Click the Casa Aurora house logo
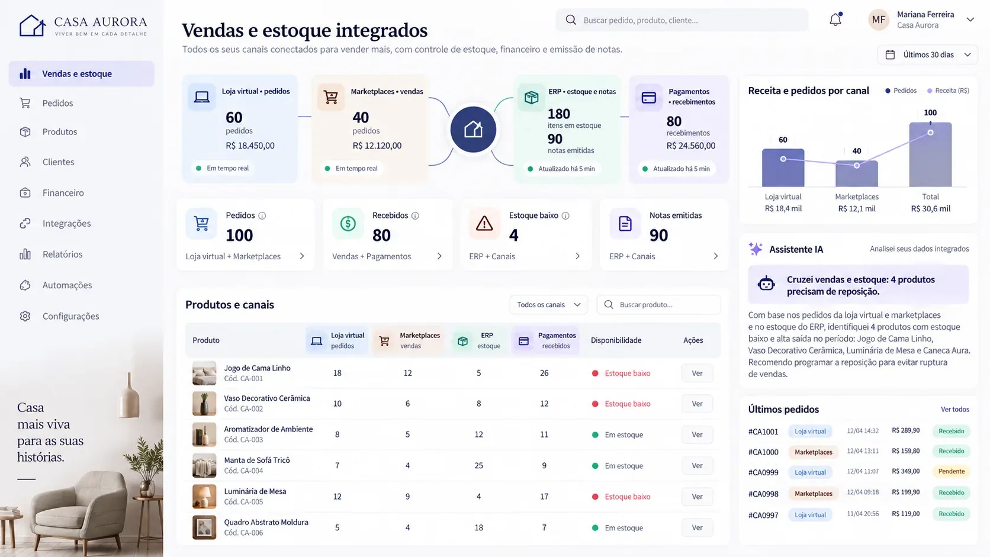990x557 pixels. point(32,25)
